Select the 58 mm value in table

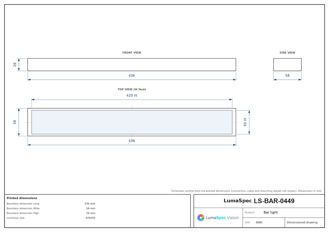pyautogui.click(x=91, y=208)
